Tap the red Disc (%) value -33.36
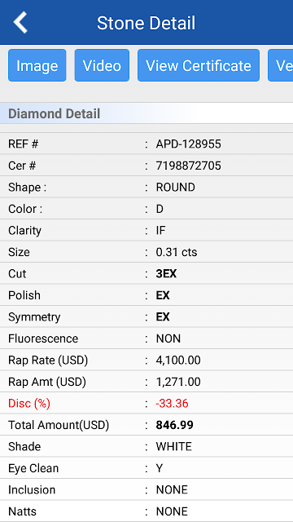 [172, 404]
